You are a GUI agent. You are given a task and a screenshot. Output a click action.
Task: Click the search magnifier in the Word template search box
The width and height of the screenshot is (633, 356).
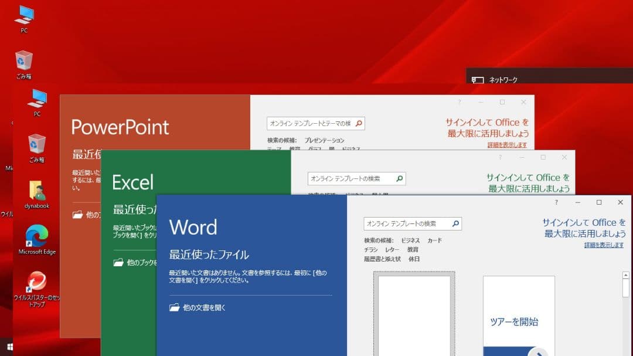[x=457, y=223]
